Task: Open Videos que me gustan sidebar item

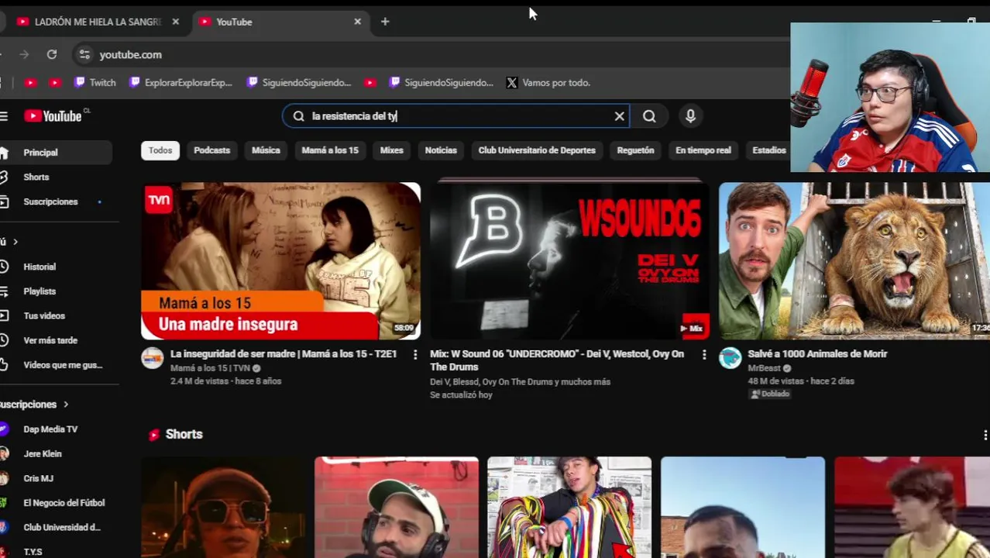Action: click(x=56, y=365)
